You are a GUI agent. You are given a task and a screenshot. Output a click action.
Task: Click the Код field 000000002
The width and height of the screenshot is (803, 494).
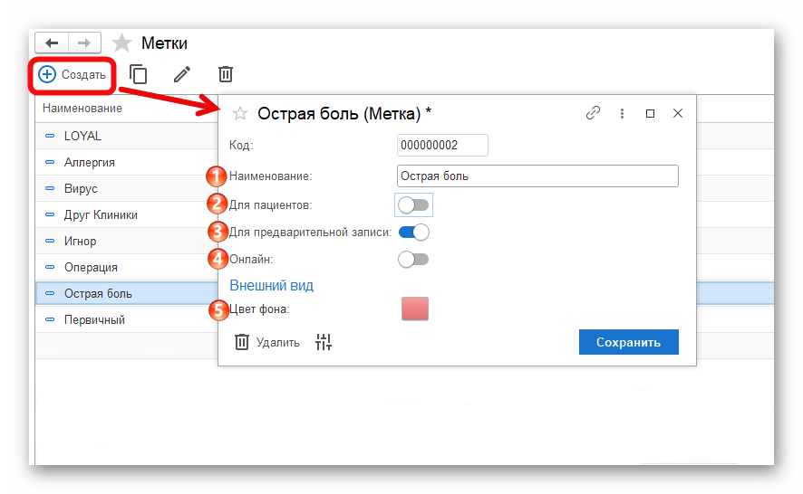[x=442, y=146]
